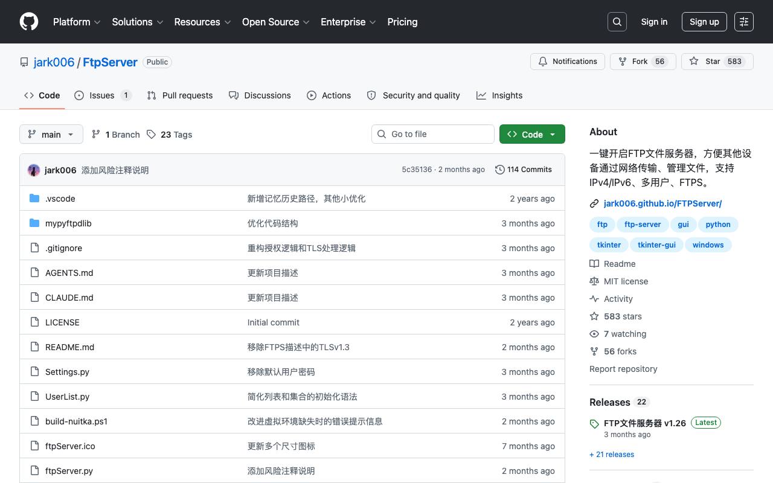Click the Report repository link
This screenshot has height=483, width=773.
tap(623, 369)
